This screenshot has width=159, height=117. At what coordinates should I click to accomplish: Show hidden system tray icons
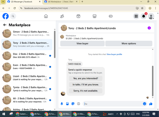(x=117, y=114)
